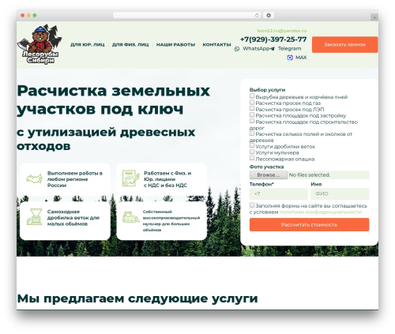The width and height of the screenshot is (395, 334).
Task: Click the Заказать звонок button
Action: click(x=344, y=44)
